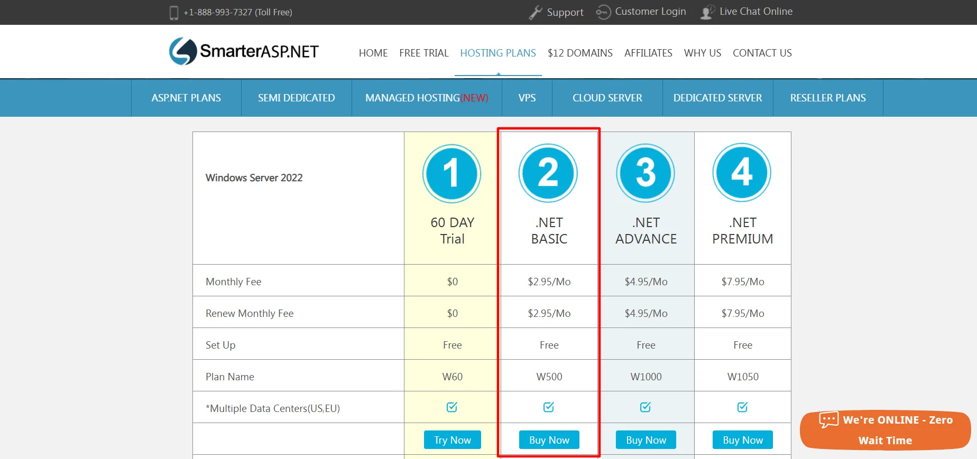Click the W60 plan name cell
Viewport: 977px width, 459px height.
453,377
